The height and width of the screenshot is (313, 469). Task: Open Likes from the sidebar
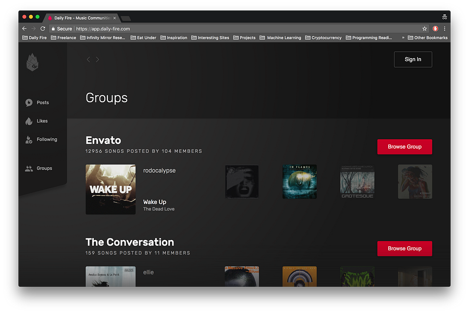point(36,121)
